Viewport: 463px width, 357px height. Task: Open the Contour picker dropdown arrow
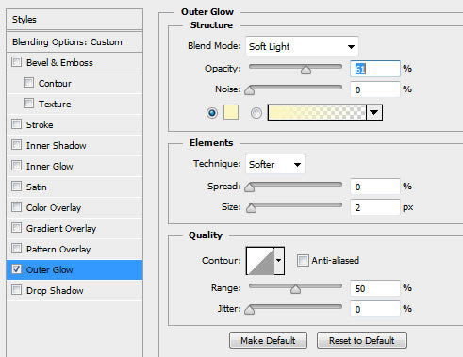(x=279, y=261)
